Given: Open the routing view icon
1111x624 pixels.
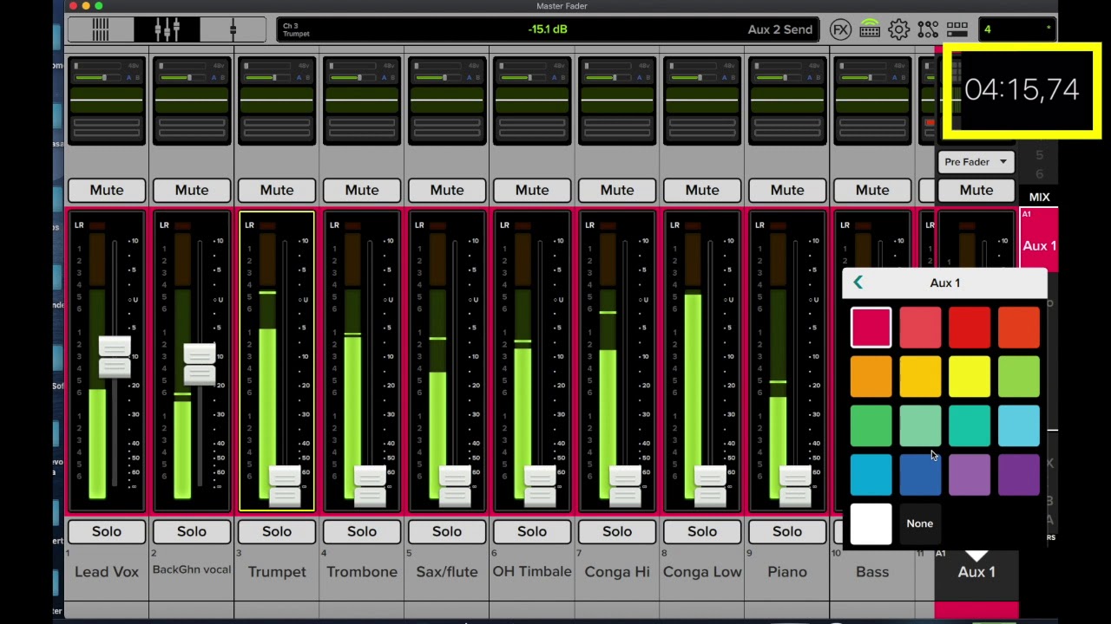Looking at the screenshot, I should point(928,29).
